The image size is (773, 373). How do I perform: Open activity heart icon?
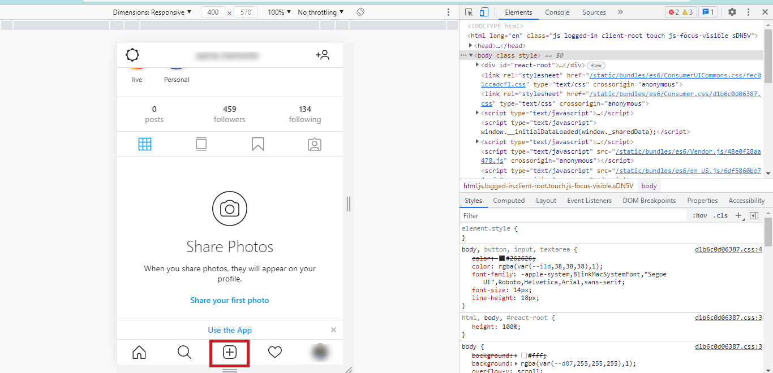275,353
